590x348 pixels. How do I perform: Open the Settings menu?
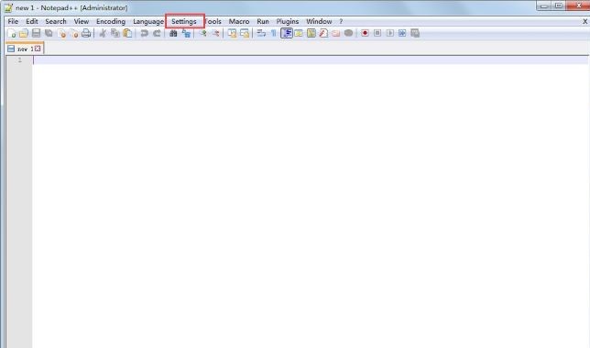184,21
